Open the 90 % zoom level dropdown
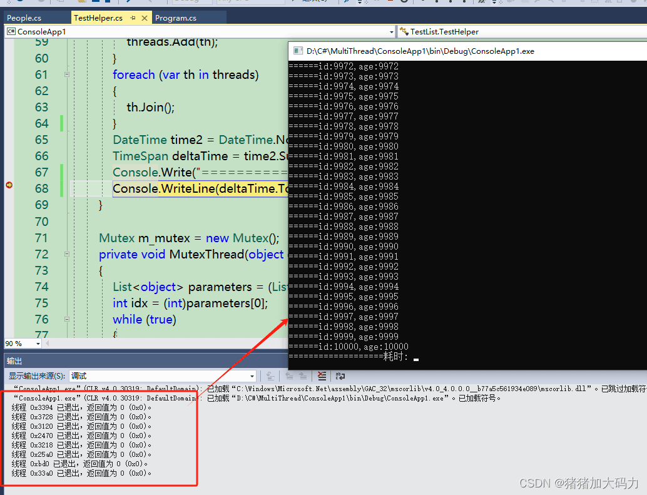Image resolution: width=647 pixels, height=495 pixels. 38,344
